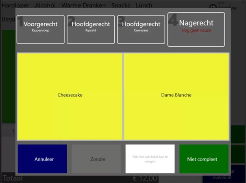Go to step 2 Hoofdgerecht Kipsaté
This screenshot has width=246, height=183.
coord(91,29)
